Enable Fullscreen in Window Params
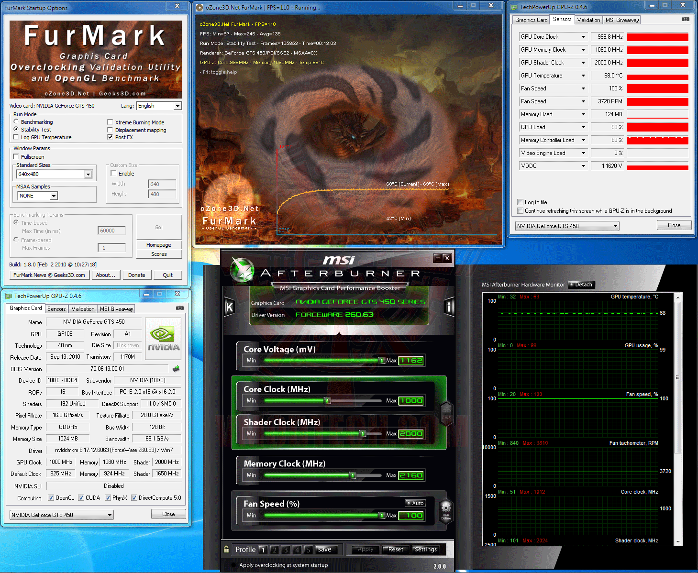This screenshot has height=573, width=698. coord(16,157)
